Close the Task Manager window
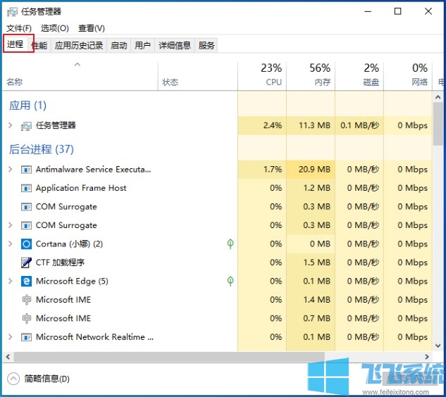Viewport: 446px width, 397px height. click(x=428, y=11)
